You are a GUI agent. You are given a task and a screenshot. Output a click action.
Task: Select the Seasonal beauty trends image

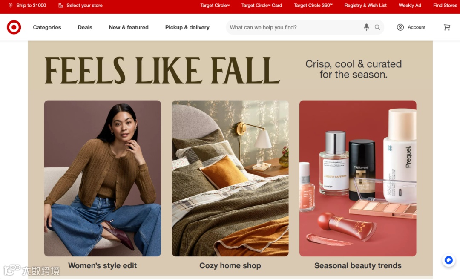358,178
